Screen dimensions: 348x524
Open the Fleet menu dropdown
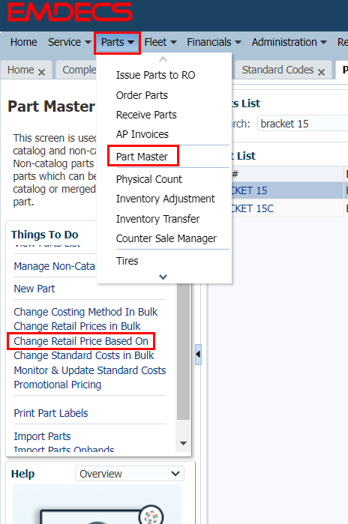[160, 42]
